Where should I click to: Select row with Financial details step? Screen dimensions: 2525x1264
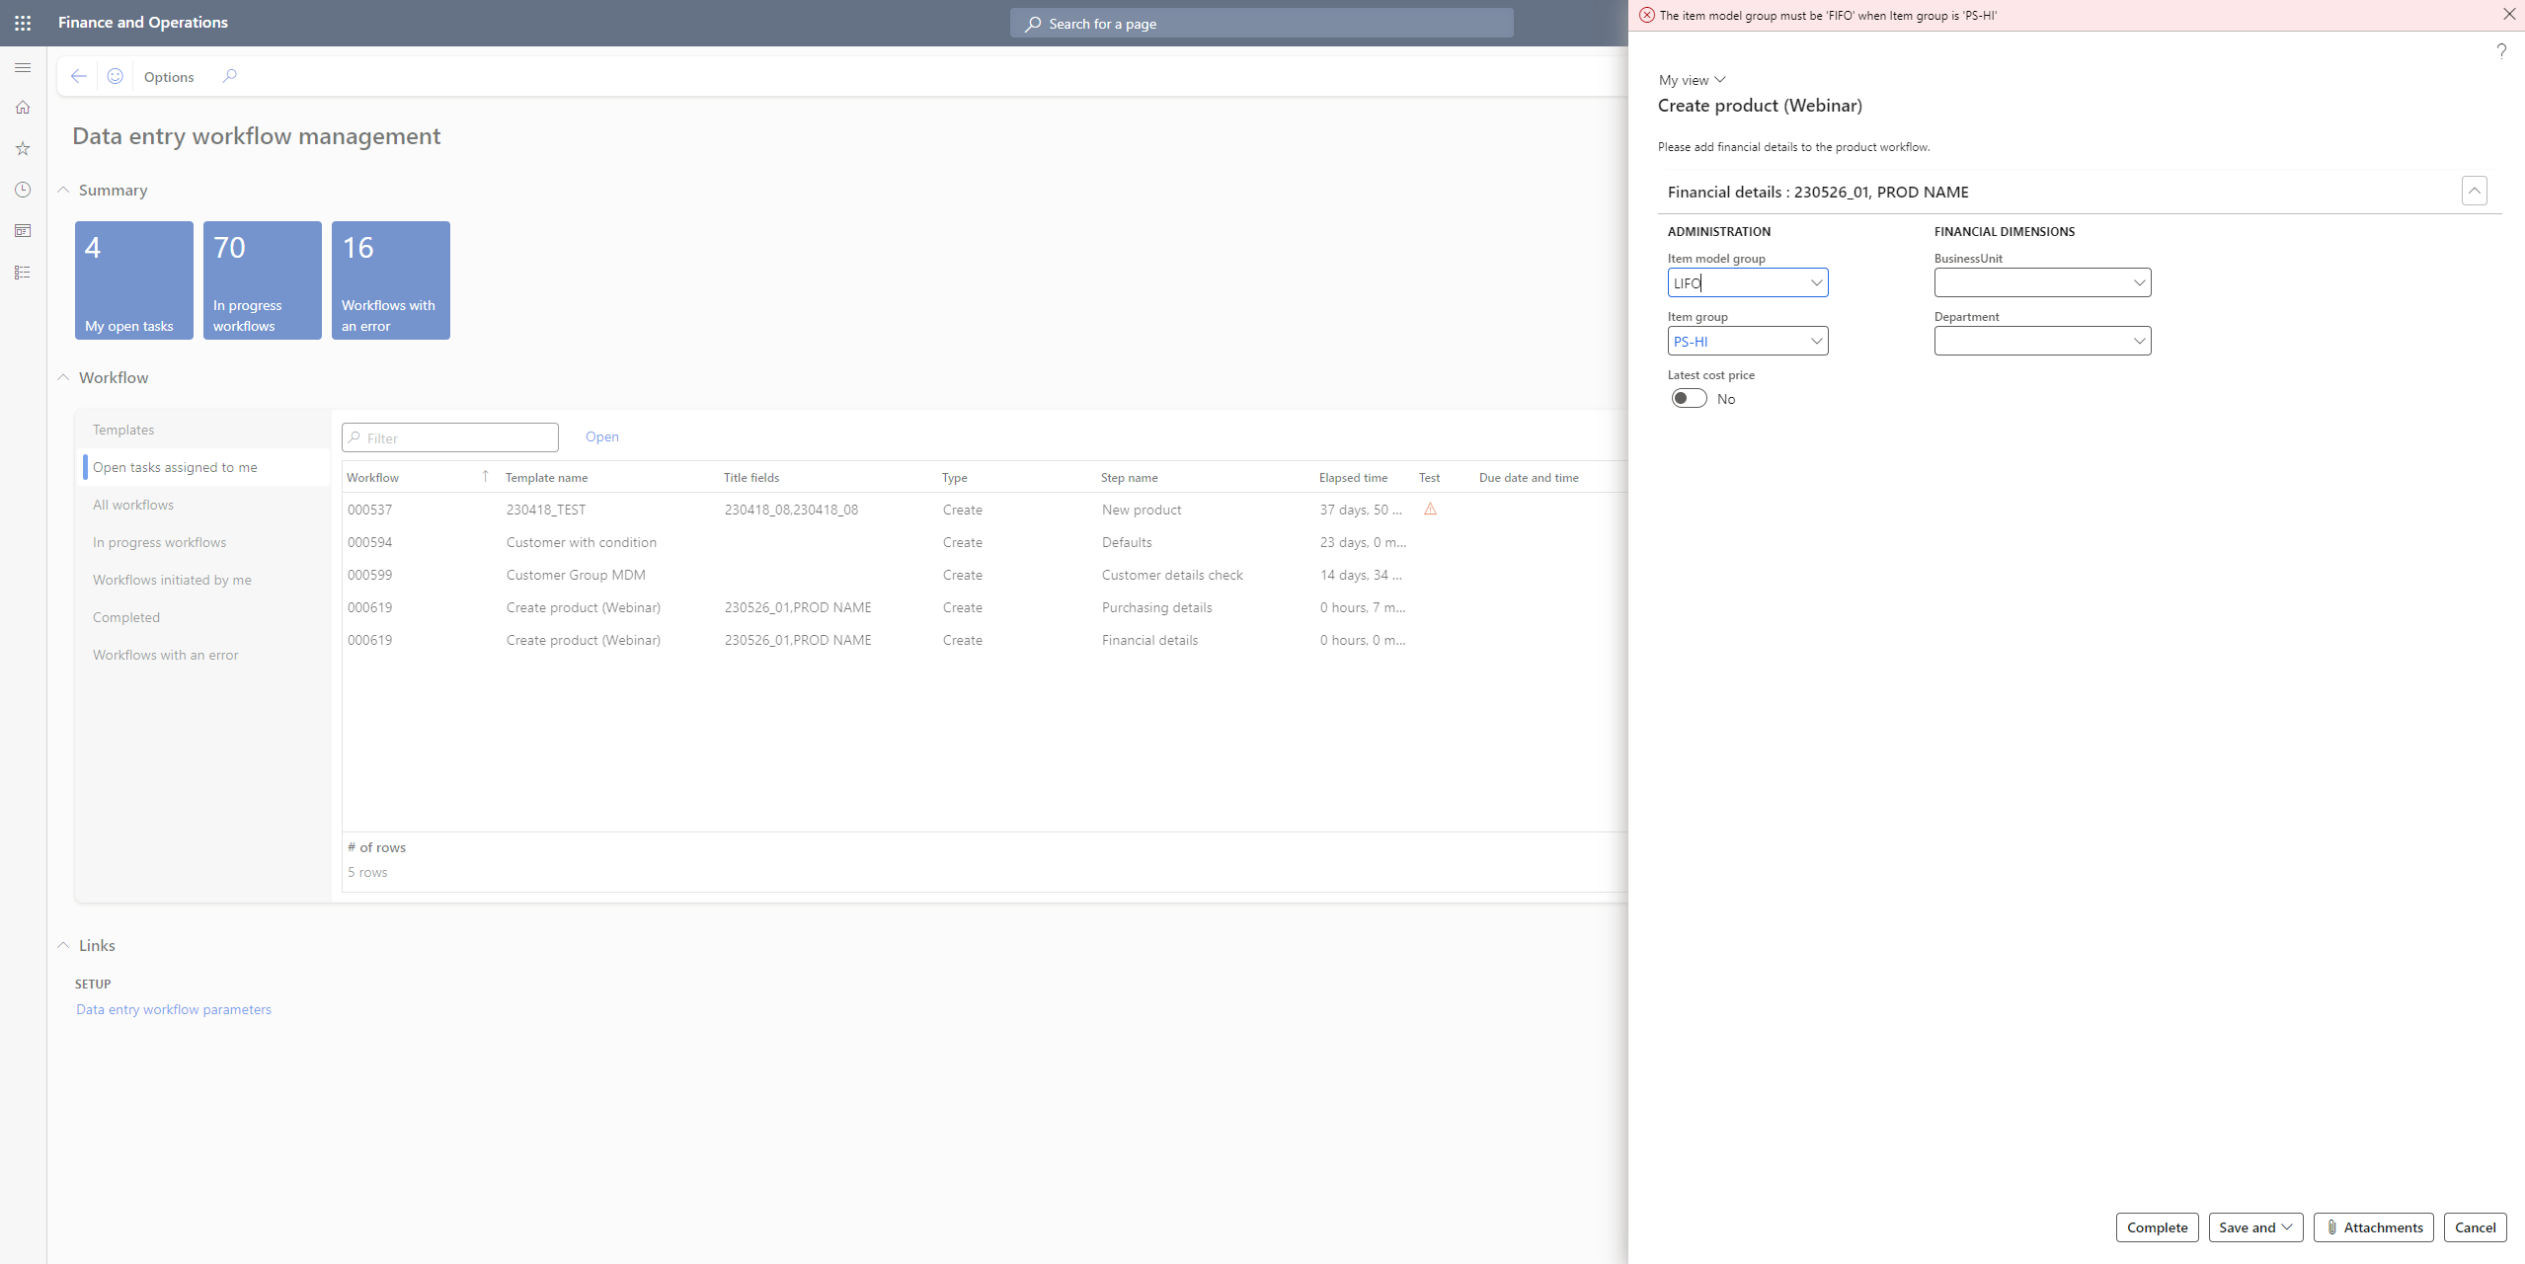pos(985,640)
